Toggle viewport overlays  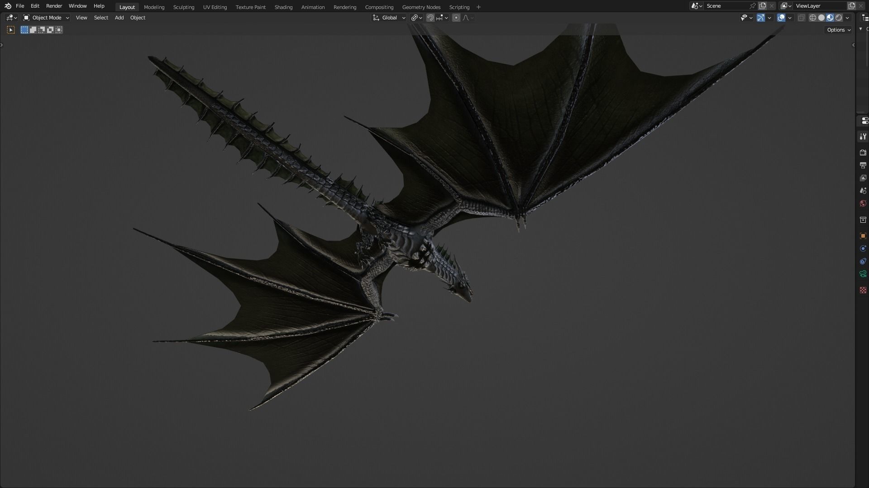(x=781, y=18)
